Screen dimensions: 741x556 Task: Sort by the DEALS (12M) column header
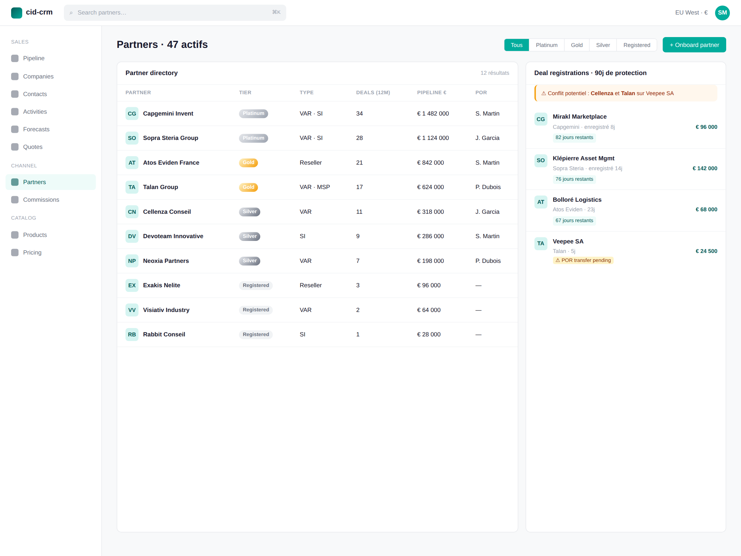point(373,92)
